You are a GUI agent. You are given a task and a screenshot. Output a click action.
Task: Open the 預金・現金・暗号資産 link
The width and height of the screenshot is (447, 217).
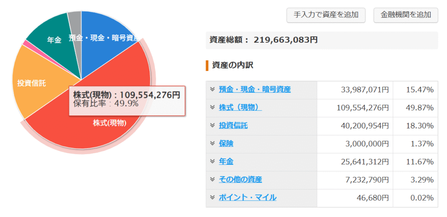point(254,89)
